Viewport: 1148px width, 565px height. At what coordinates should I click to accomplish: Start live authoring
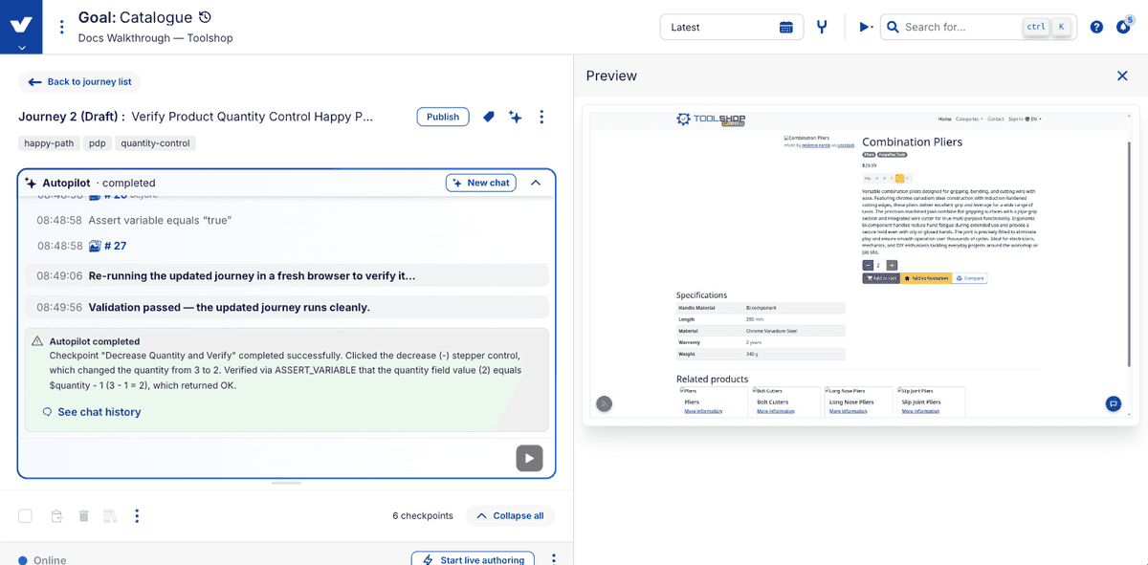(474, 560)
